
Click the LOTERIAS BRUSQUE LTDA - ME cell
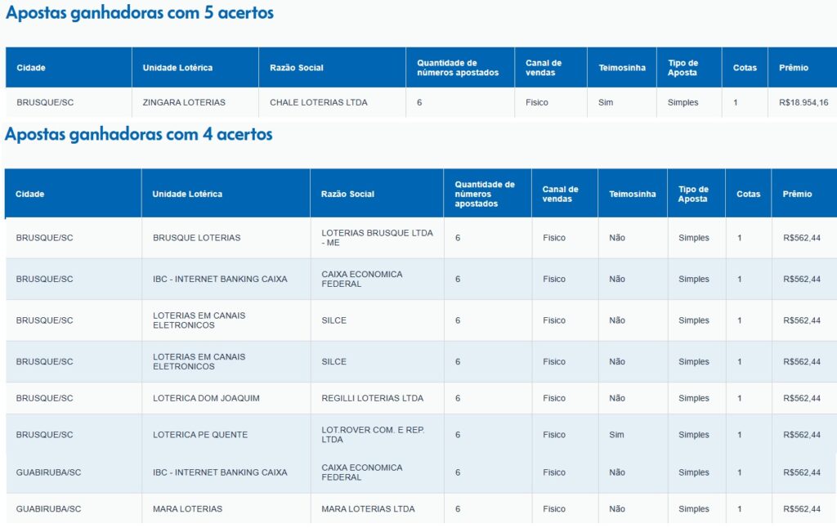tap(377, 238)
